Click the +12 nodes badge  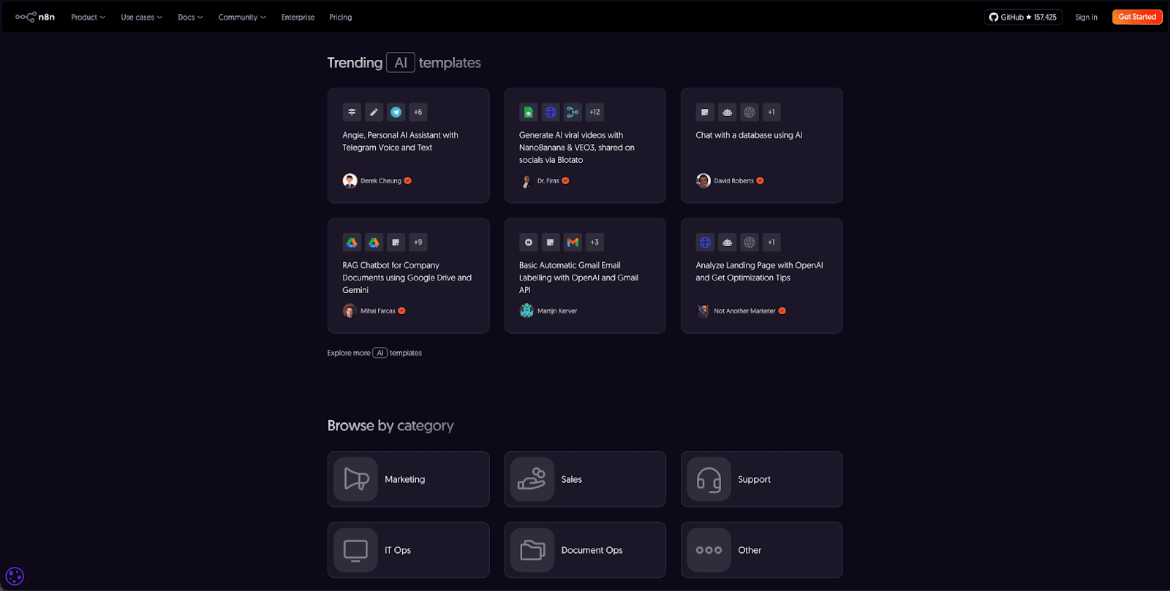(x=595, y=112)
